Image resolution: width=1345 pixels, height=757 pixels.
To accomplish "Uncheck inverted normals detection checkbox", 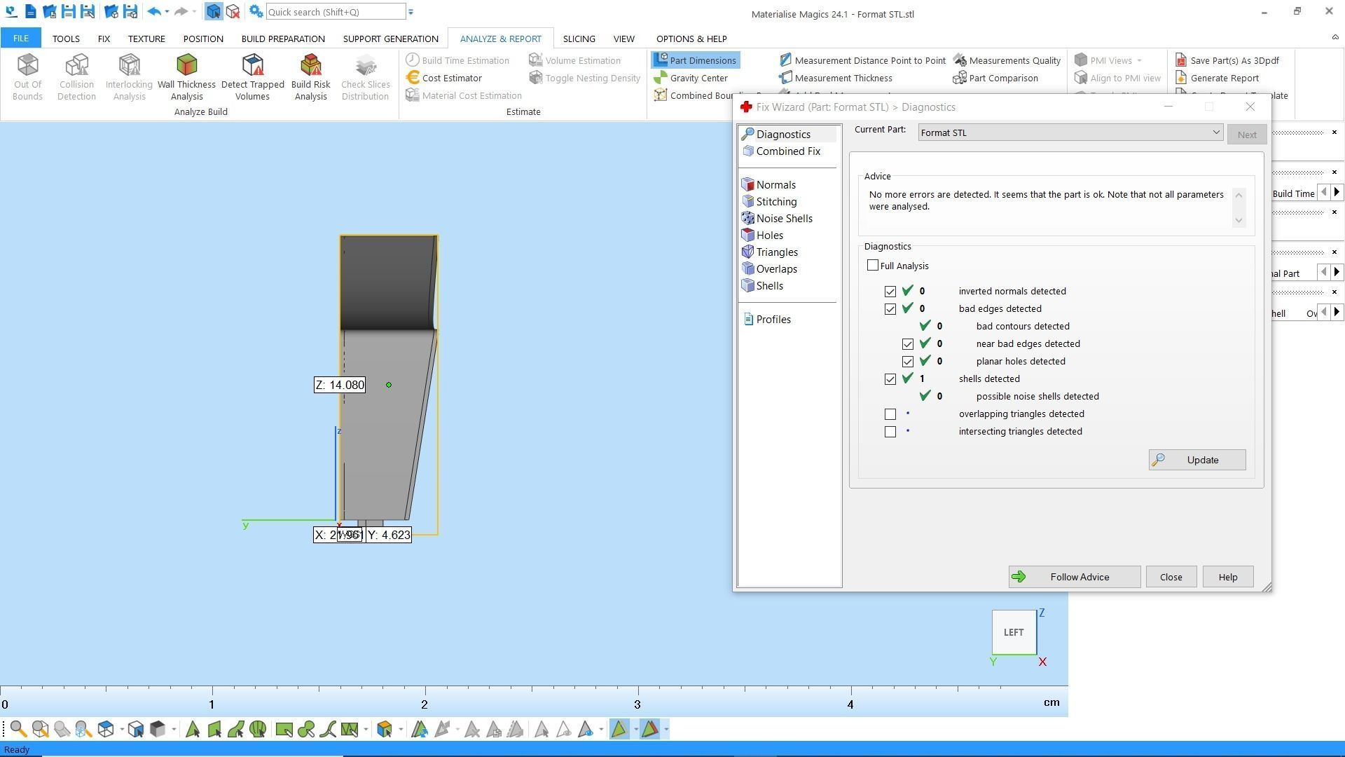I will (890, 292).
